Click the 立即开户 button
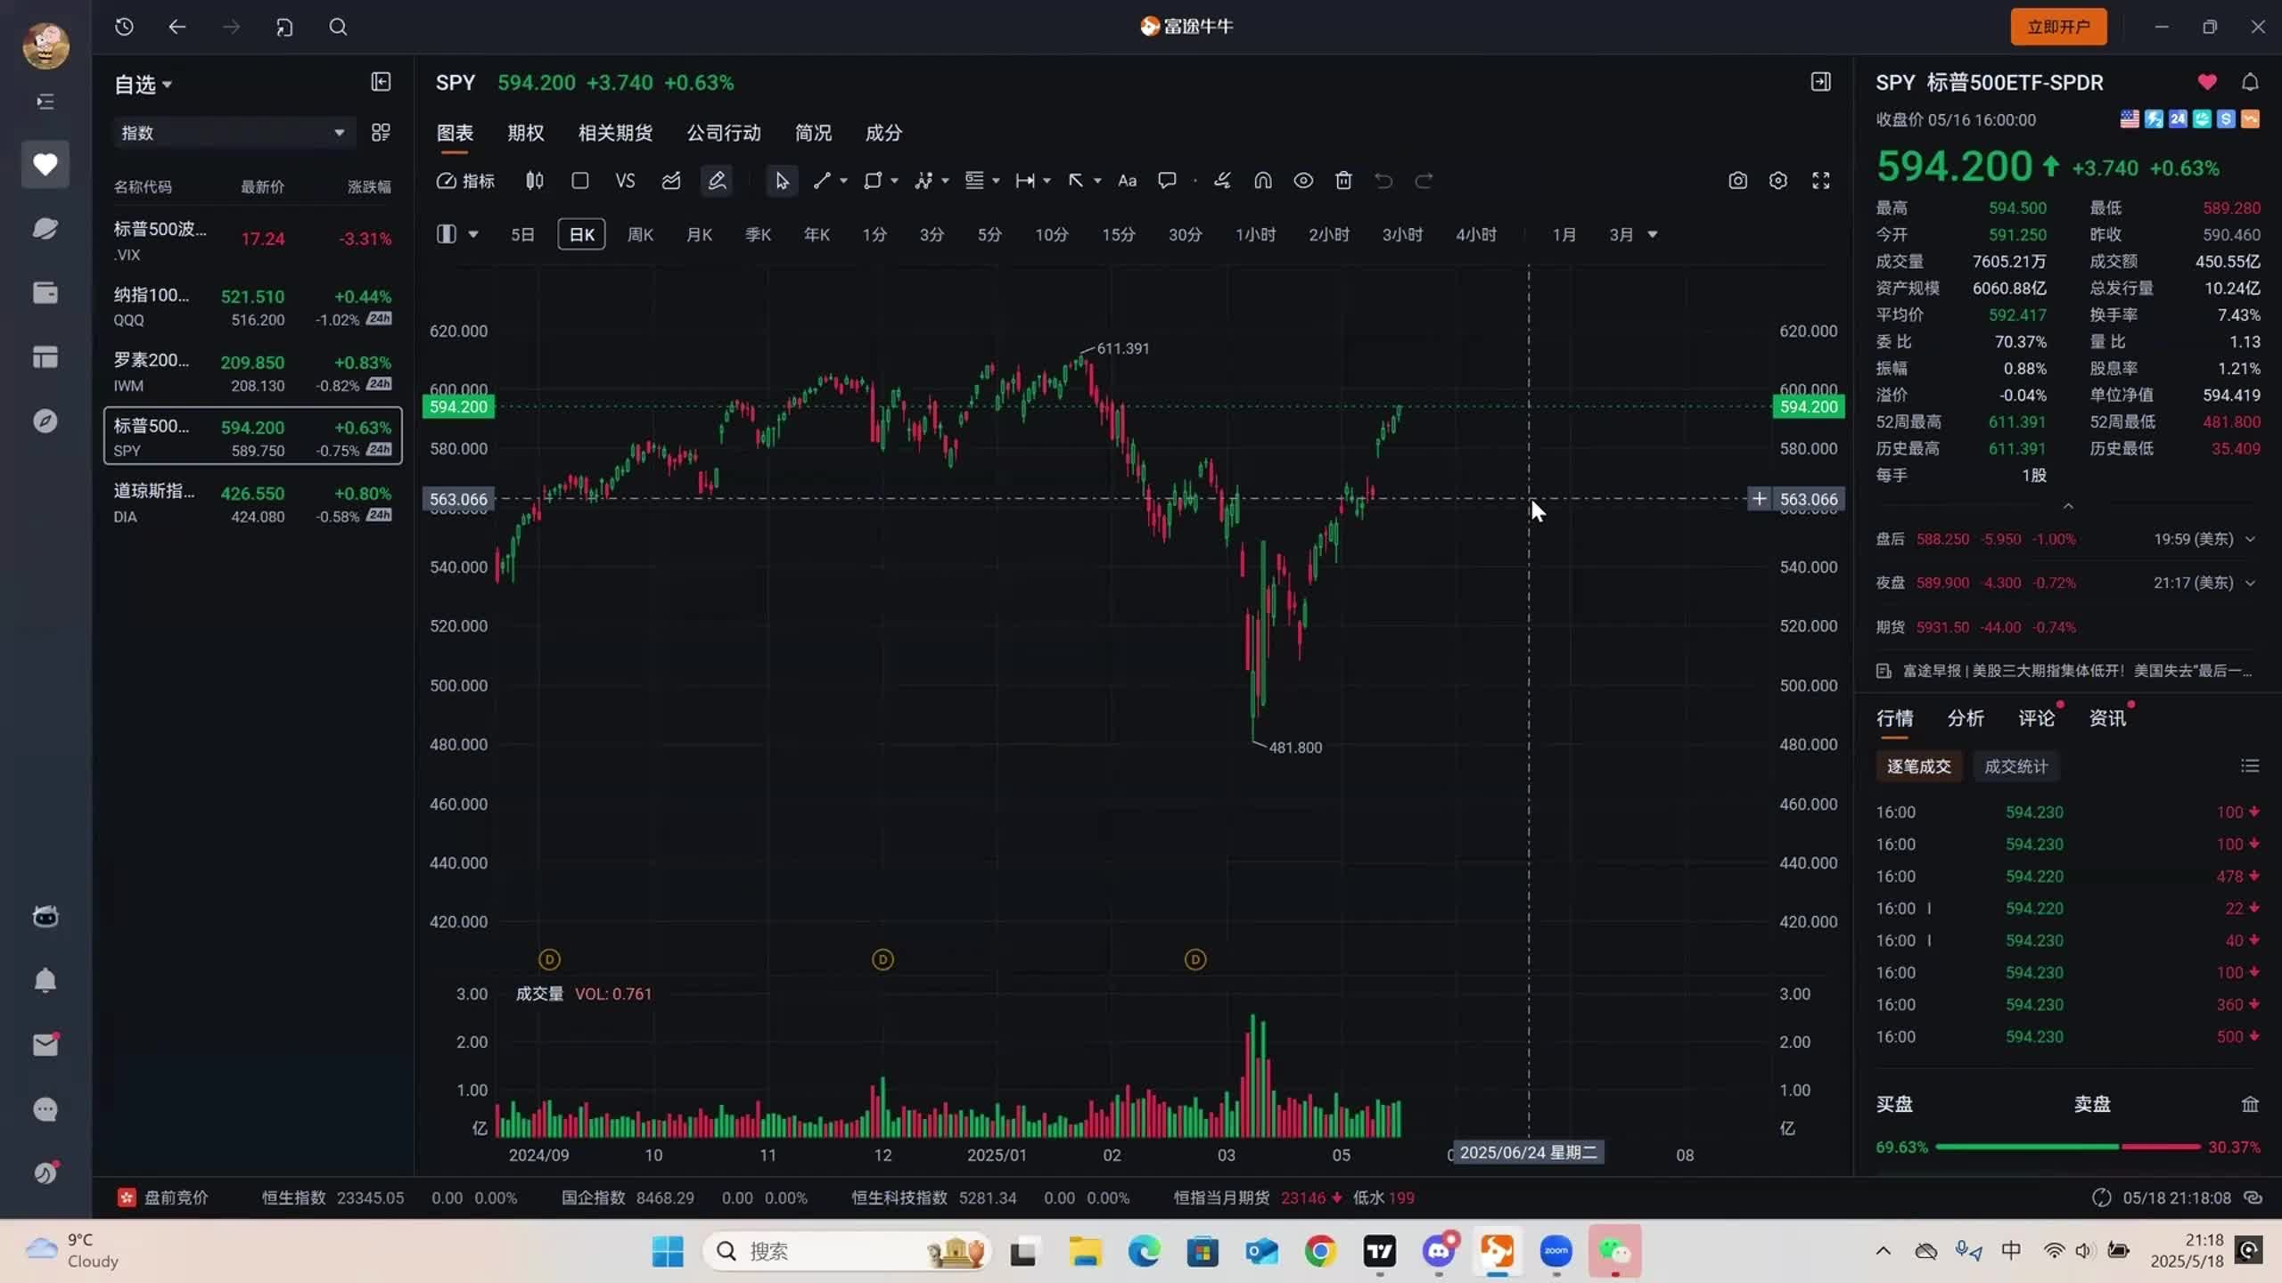Image resolution: width=2282 pixels, height=1283 pixels. coord(2058,27)
